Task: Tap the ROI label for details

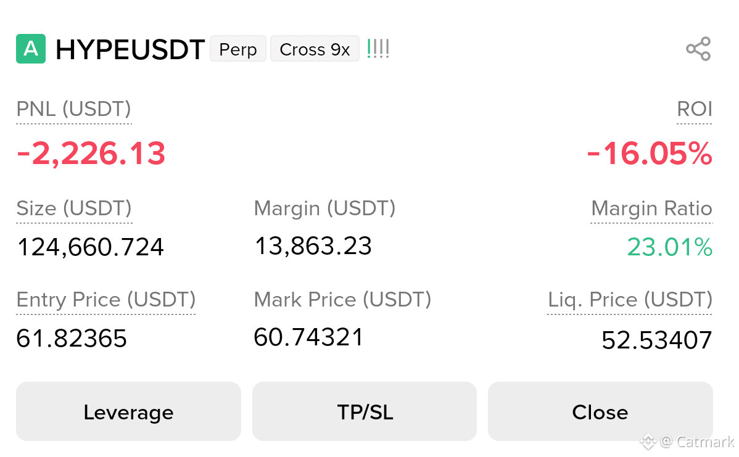Action: (x=694, y=109)
